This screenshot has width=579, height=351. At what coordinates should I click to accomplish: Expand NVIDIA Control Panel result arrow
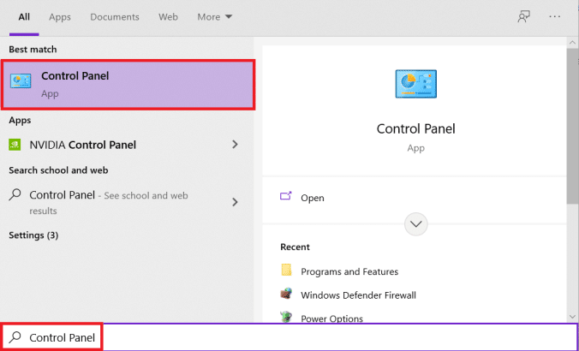click(x=235, y=145)
